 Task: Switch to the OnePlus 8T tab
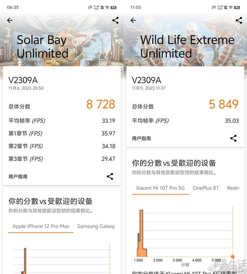click(206, 188)
